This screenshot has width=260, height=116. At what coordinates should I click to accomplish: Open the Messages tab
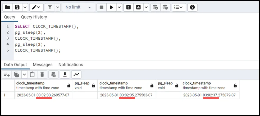coord(43,65)
